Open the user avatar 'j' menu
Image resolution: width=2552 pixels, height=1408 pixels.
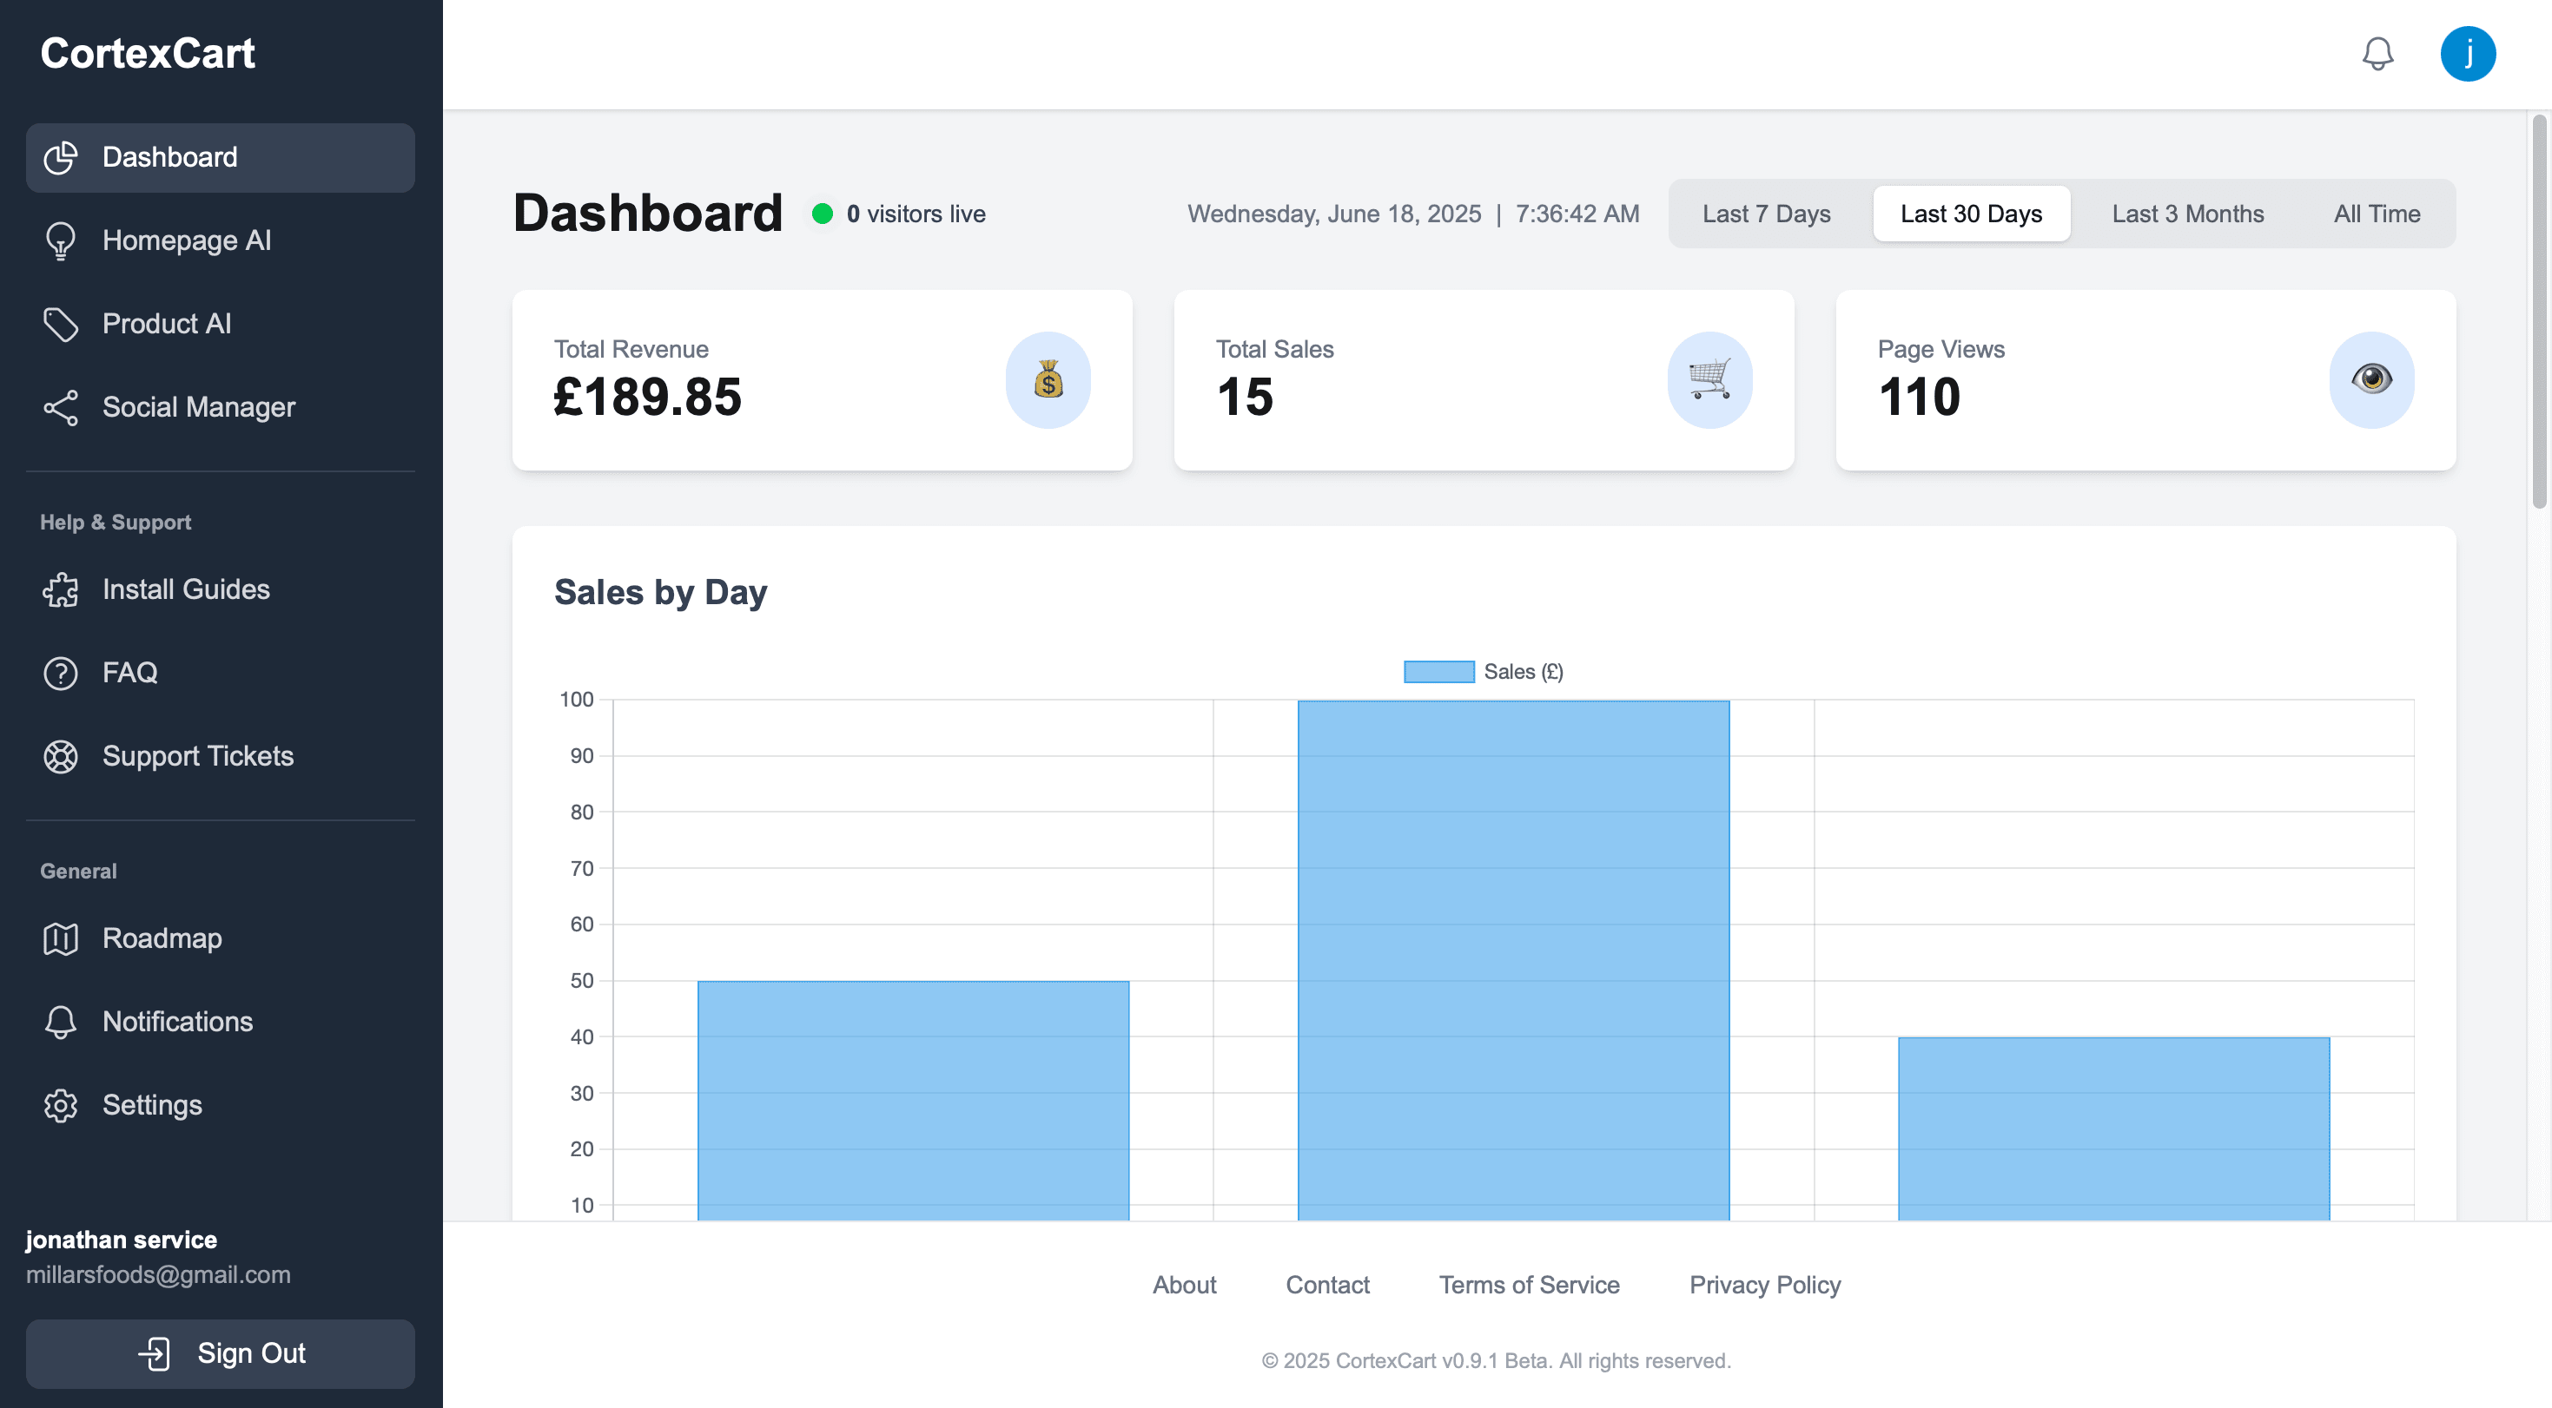pos(2468,54)
